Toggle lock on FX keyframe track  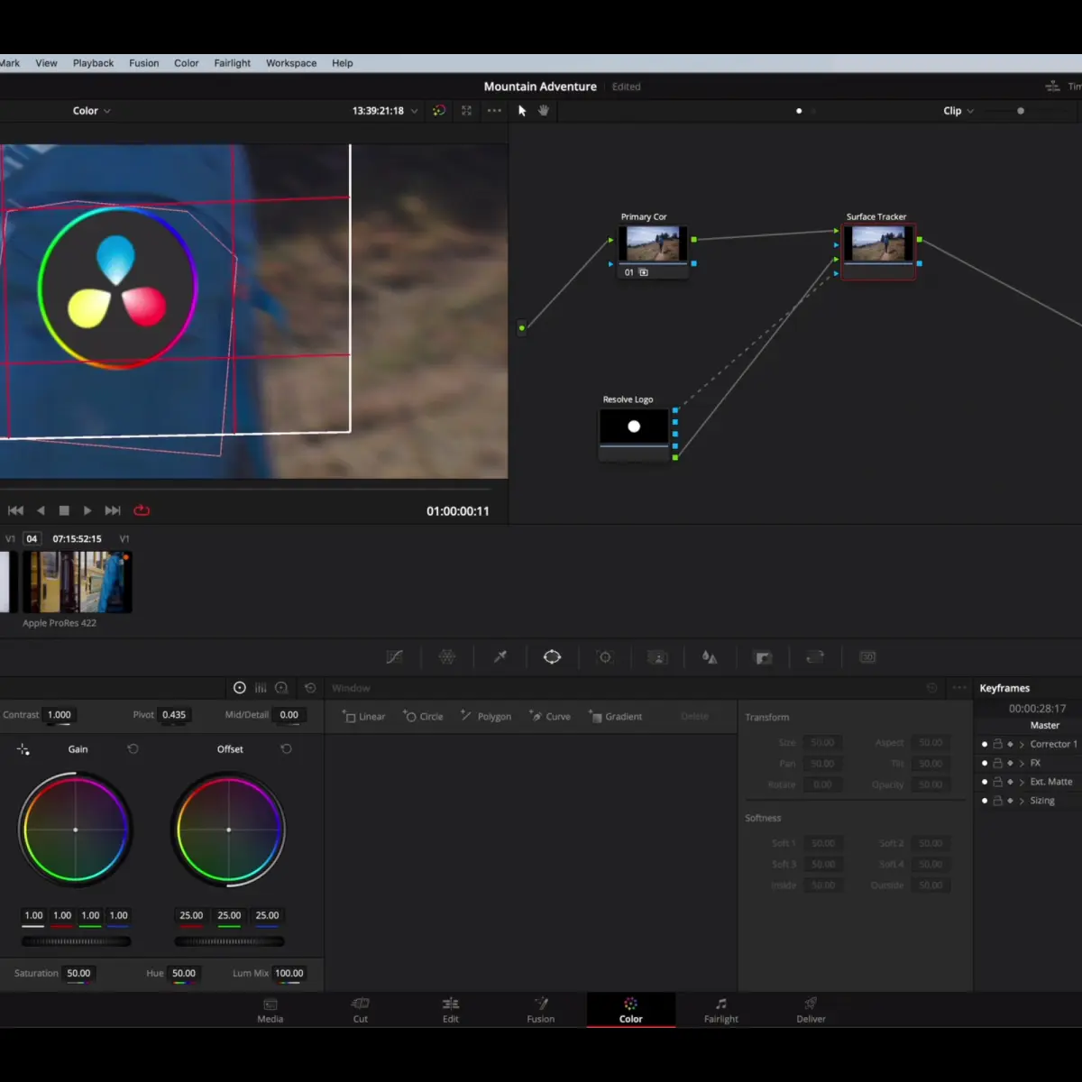click(998, 763)
